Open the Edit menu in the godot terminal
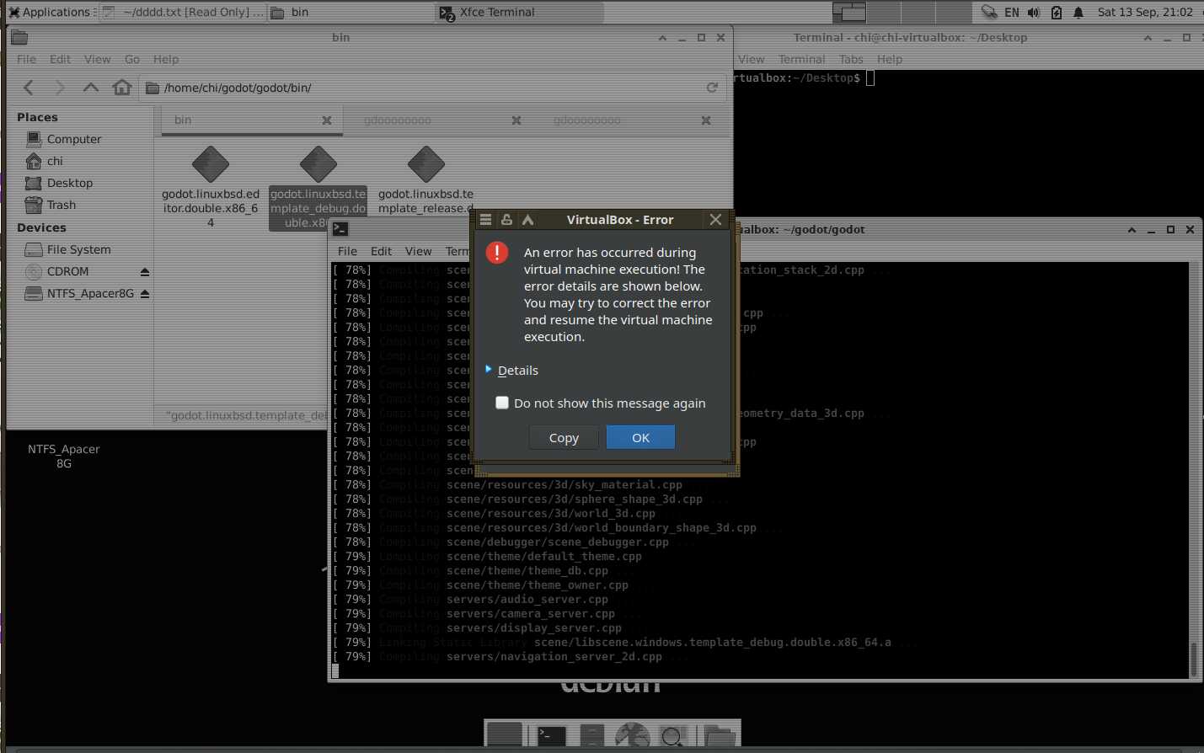 point(381,251)
